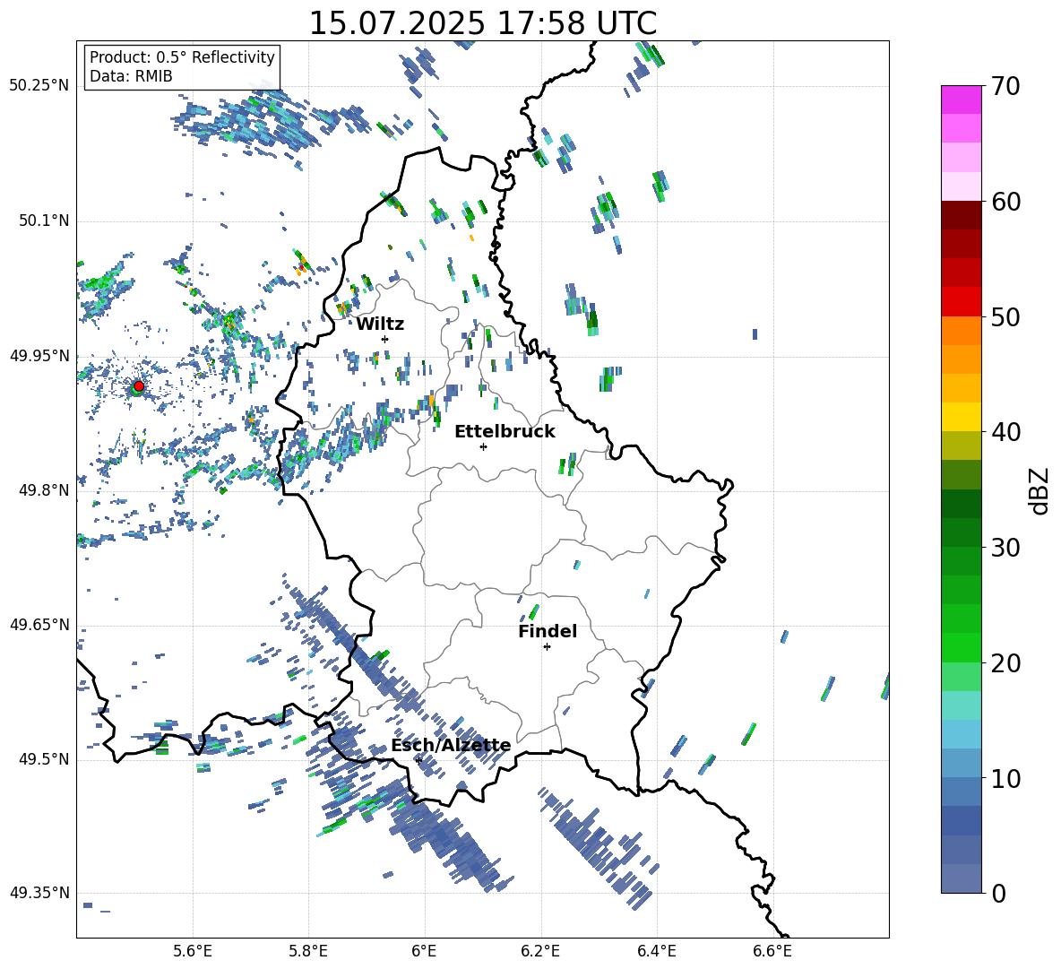Click the 50.25°N latitude label
The image size is (1061, 969).
tap(39, 86)
